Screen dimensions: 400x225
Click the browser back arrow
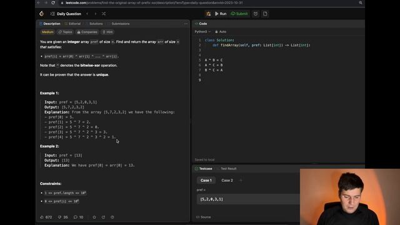point(39,2)
